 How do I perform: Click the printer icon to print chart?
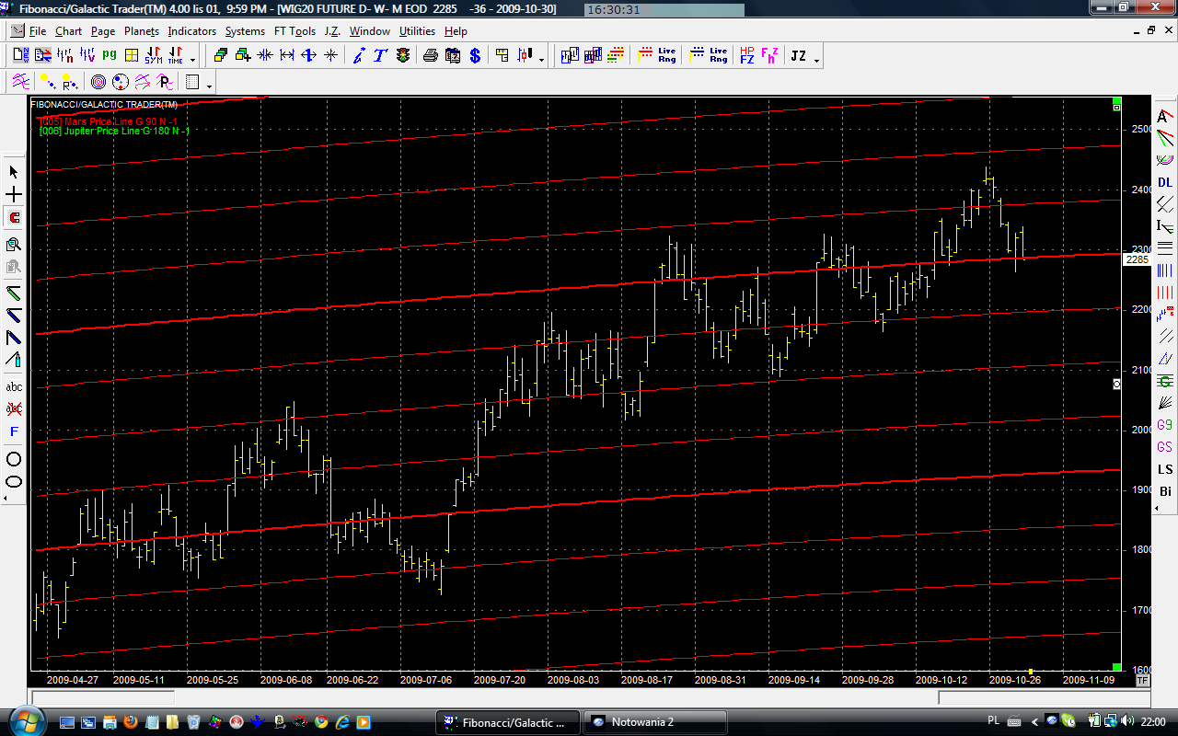point(430,56)
